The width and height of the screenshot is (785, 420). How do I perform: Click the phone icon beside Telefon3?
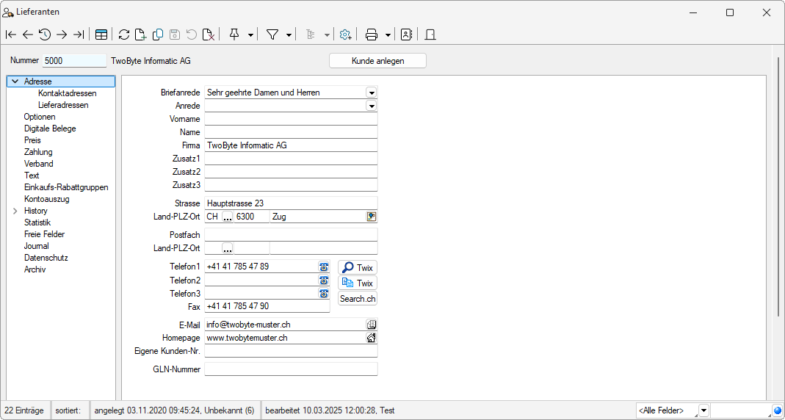pyautogui.click(x=323, y=294)
